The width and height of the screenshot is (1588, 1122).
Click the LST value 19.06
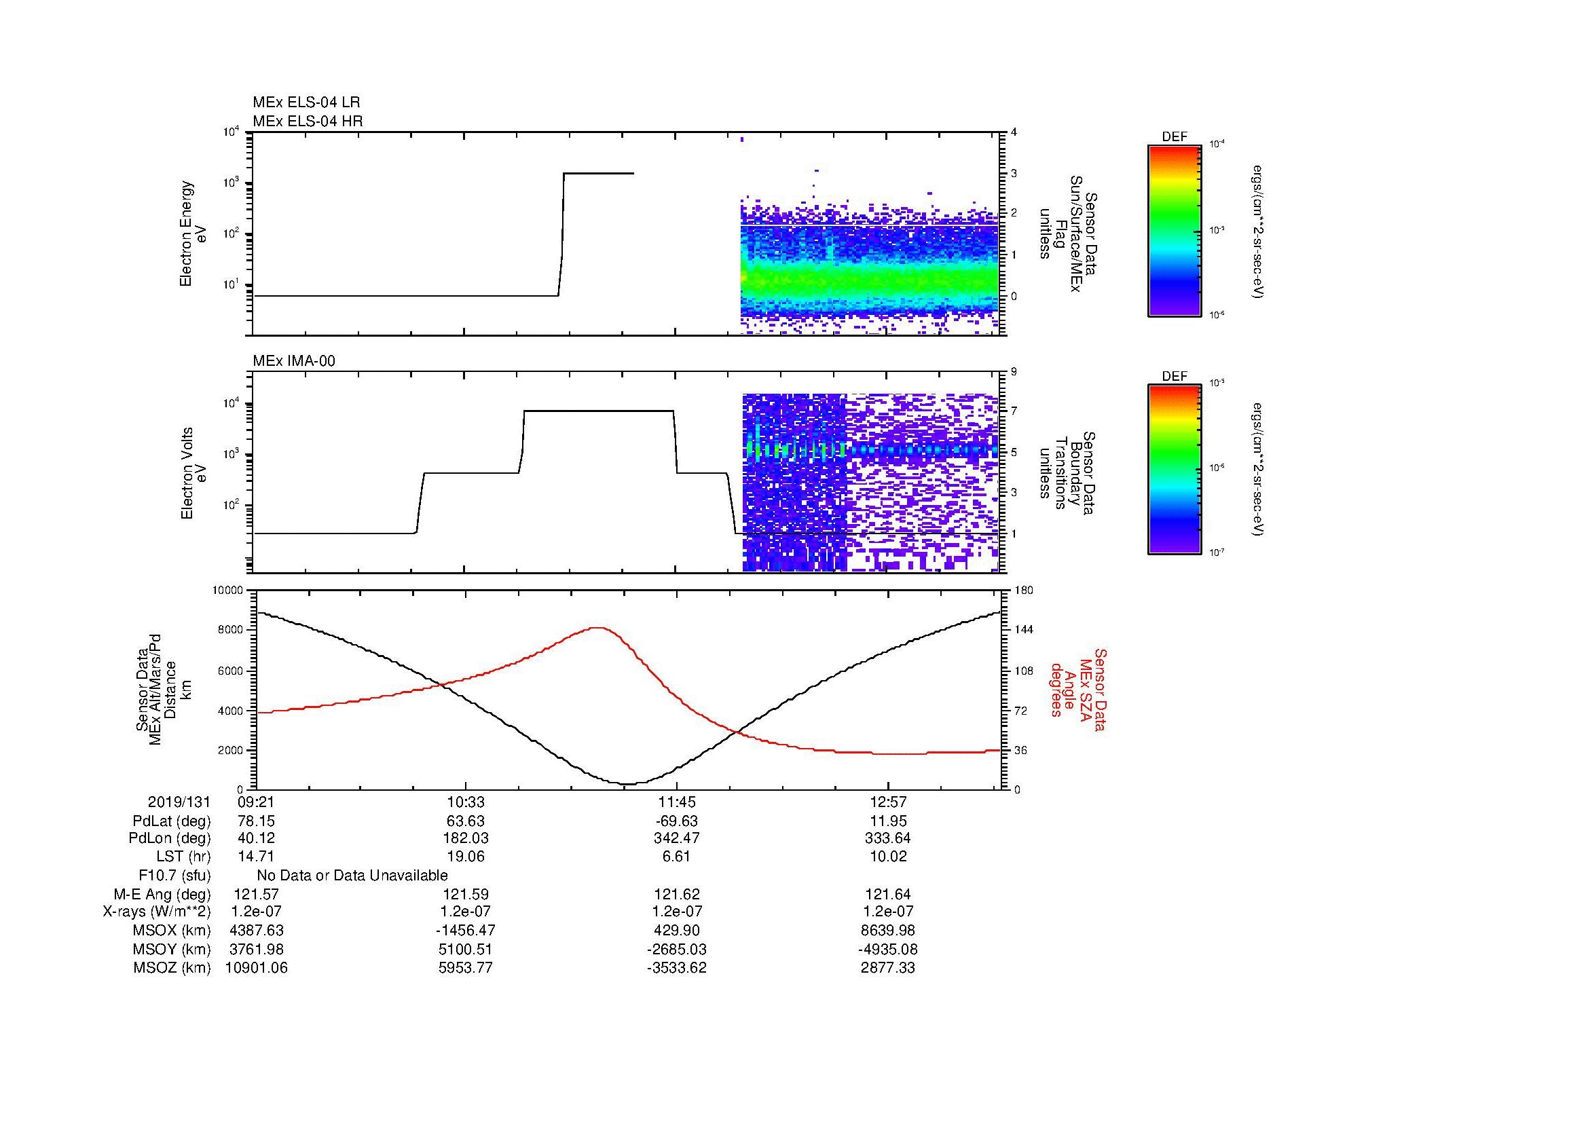coord(466,857)
